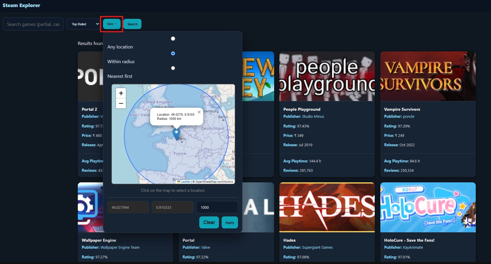Viewport: 491px width, 264px height.
Task: Zoom in on the map
Action: [121, 93]
